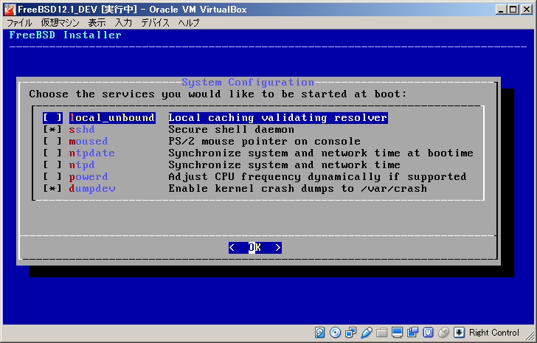Close the VirtualBox VM window

click(x=527, y=10)
